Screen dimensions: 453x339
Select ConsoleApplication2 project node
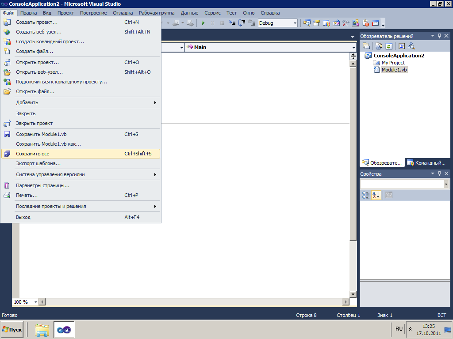399,56
